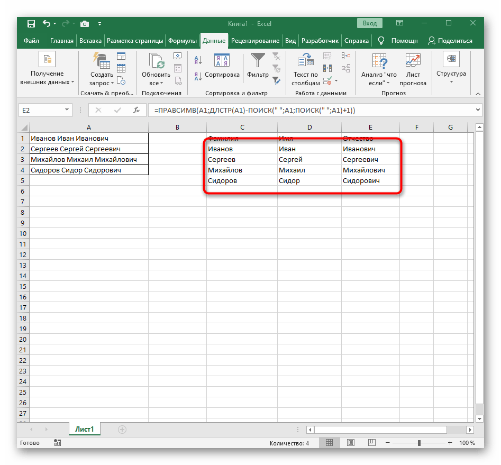Screen dimensions: 501x465
Task: Switch to Формулы tab
Action: coord(183,41)
